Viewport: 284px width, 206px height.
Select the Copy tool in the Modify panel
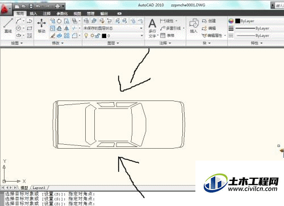[x=52, y=21]
